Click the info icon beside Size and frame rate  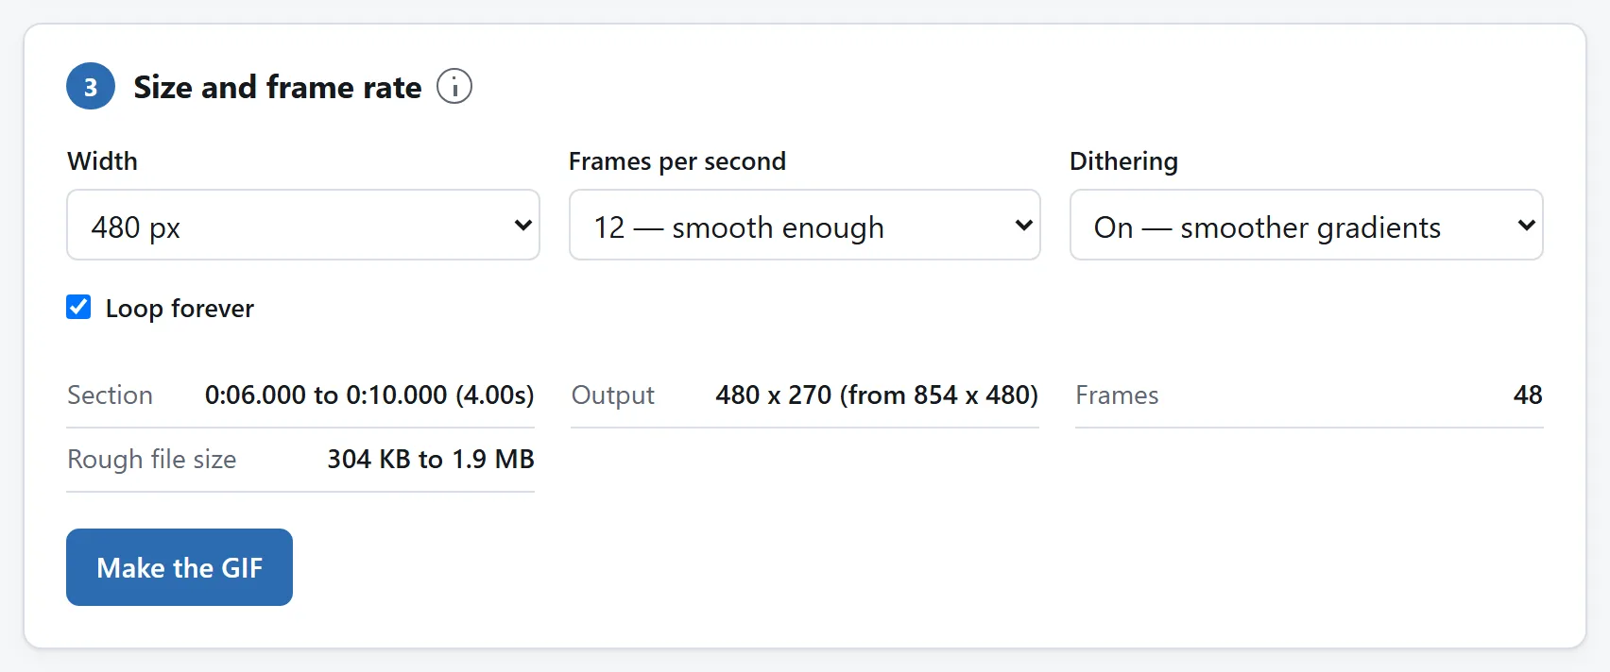[x=454, y=87]
